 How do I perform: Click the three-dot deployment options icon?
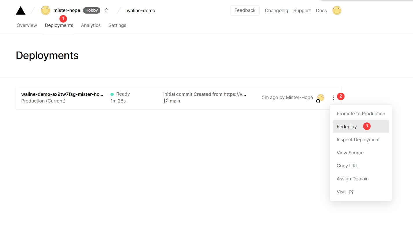(x=333, y=98)
